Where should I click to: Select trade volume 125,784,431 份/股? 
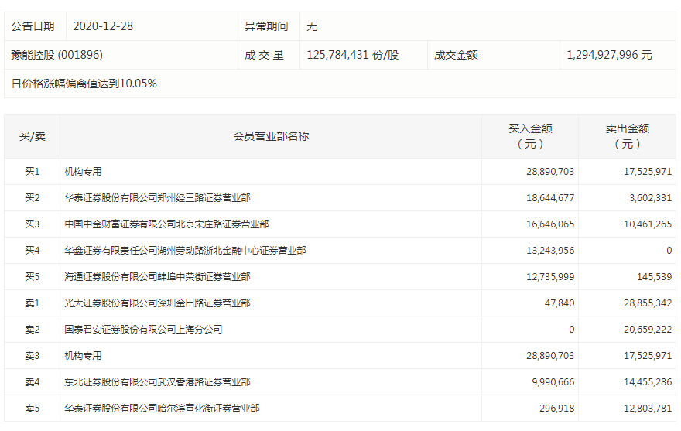353,55
